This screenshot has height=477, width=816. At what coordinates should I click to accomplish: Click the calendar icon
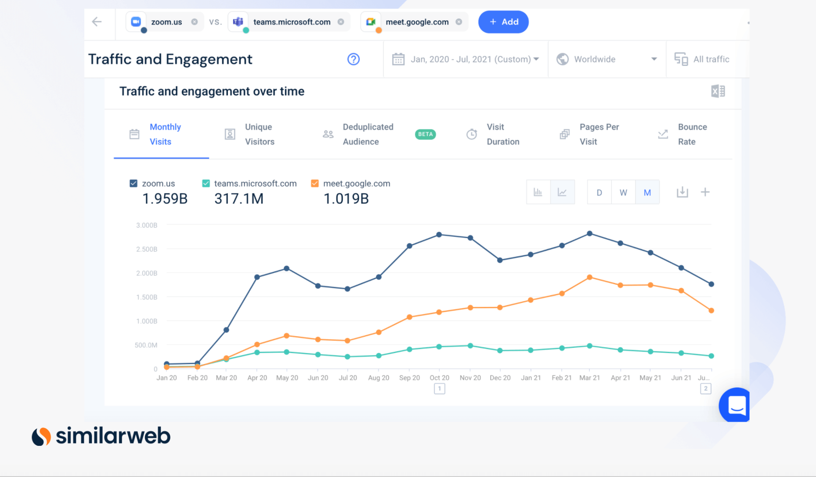pos(398,59)
